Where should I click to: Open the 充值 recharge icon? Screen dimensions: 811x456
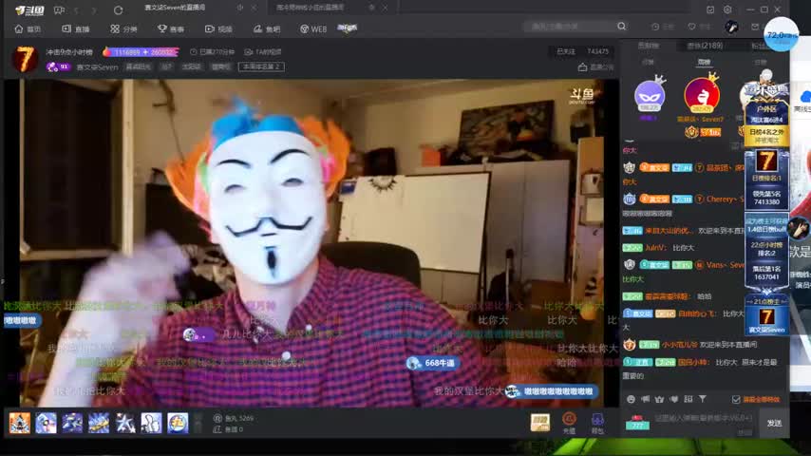(x=569, y=423)
